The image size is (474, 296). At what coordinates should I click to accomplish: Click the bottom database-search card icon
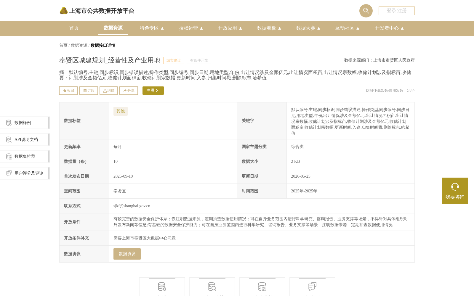click(212, 287)
